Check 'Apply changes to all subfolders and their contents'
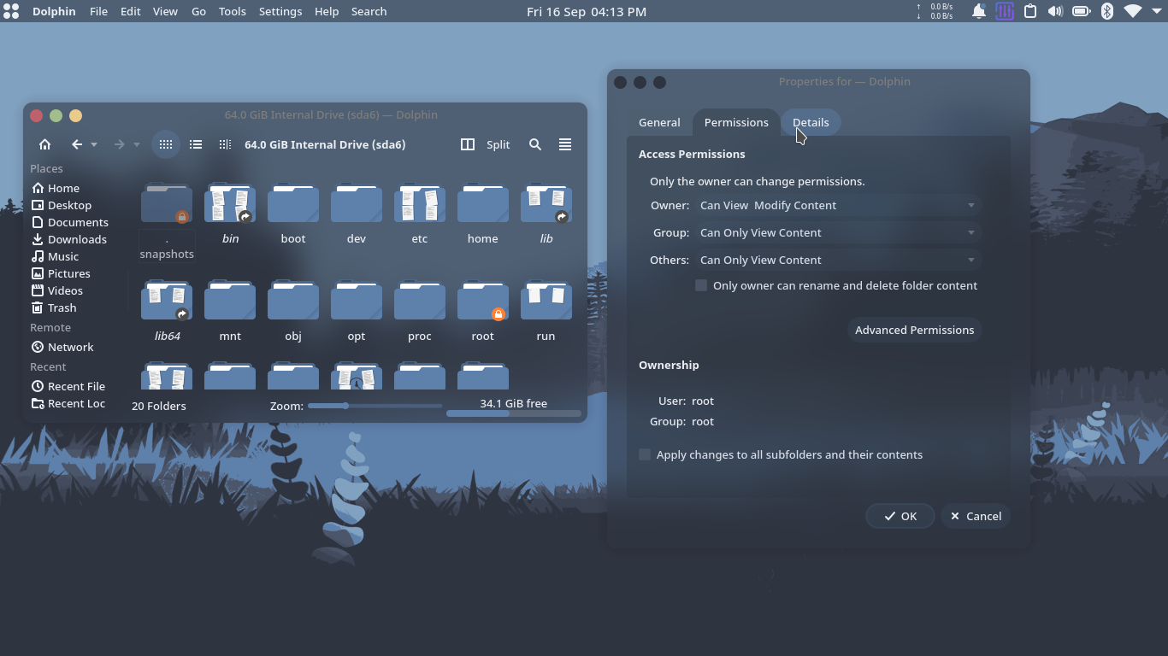1168x656 pixels. pyautogui.click(x=644, y=454)
